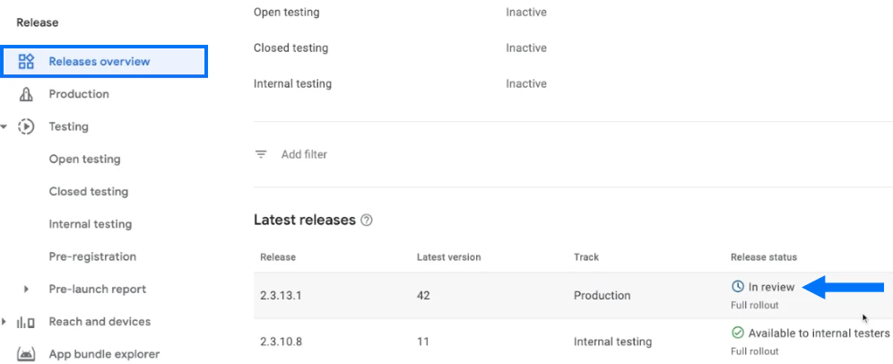Select Internal testing in sidebar

coord(90,224)
